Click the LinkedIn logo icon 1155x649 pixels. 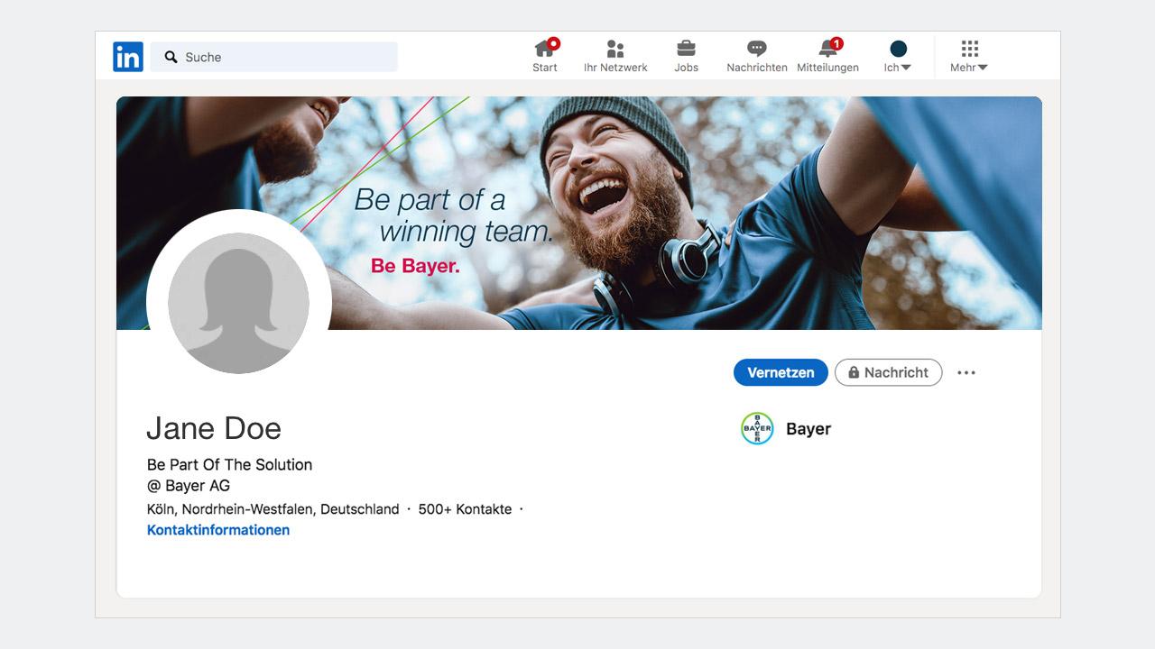(128, 57)
